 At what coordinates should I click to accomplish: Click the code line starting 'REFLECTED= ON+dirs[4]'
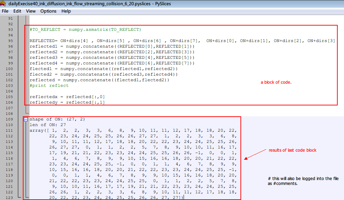click(182, 41)
